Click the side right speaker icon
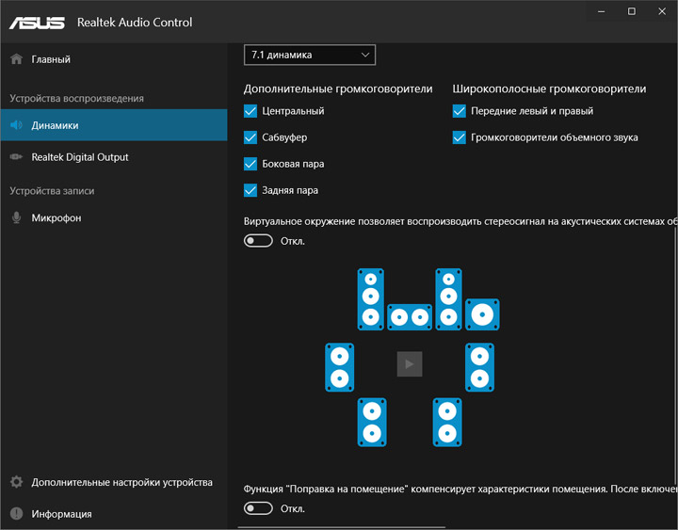Viewport: 678px width, 530px height. pyautogui.click(x=480, y=367)
